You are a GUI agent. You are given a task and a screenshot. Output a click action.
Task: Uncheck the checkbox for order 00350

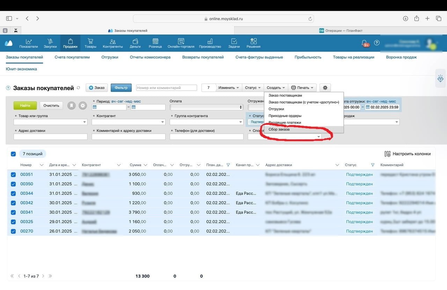[x=13, y=184]
